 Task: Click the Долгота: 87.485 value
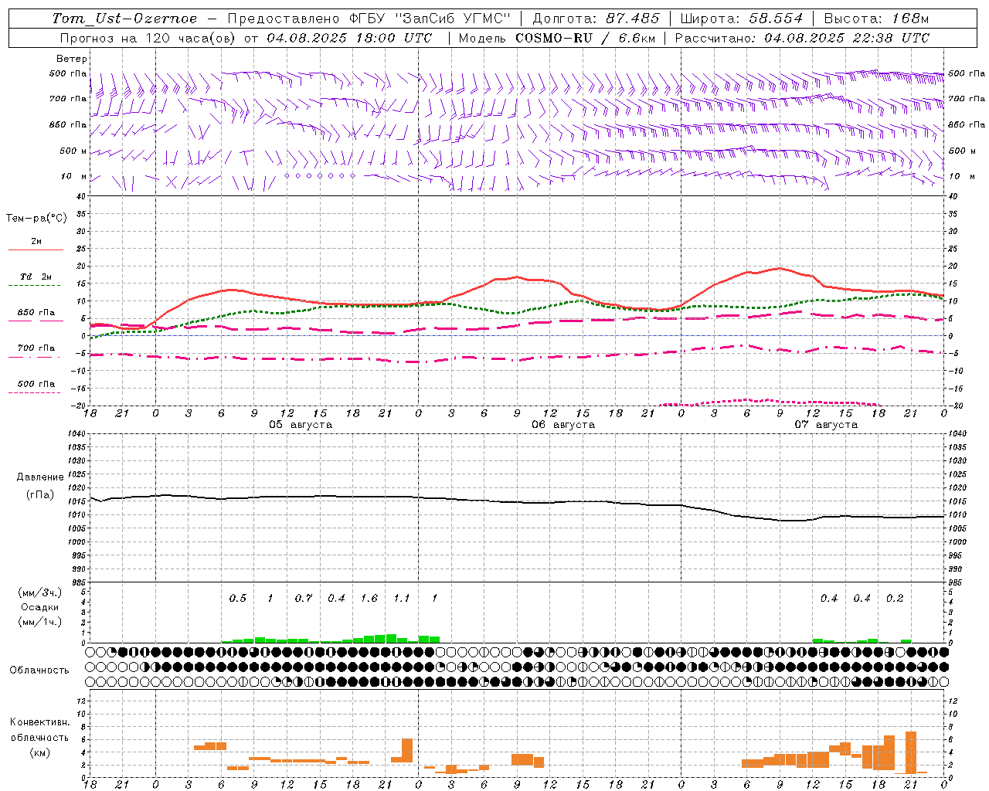click(596, 18)
